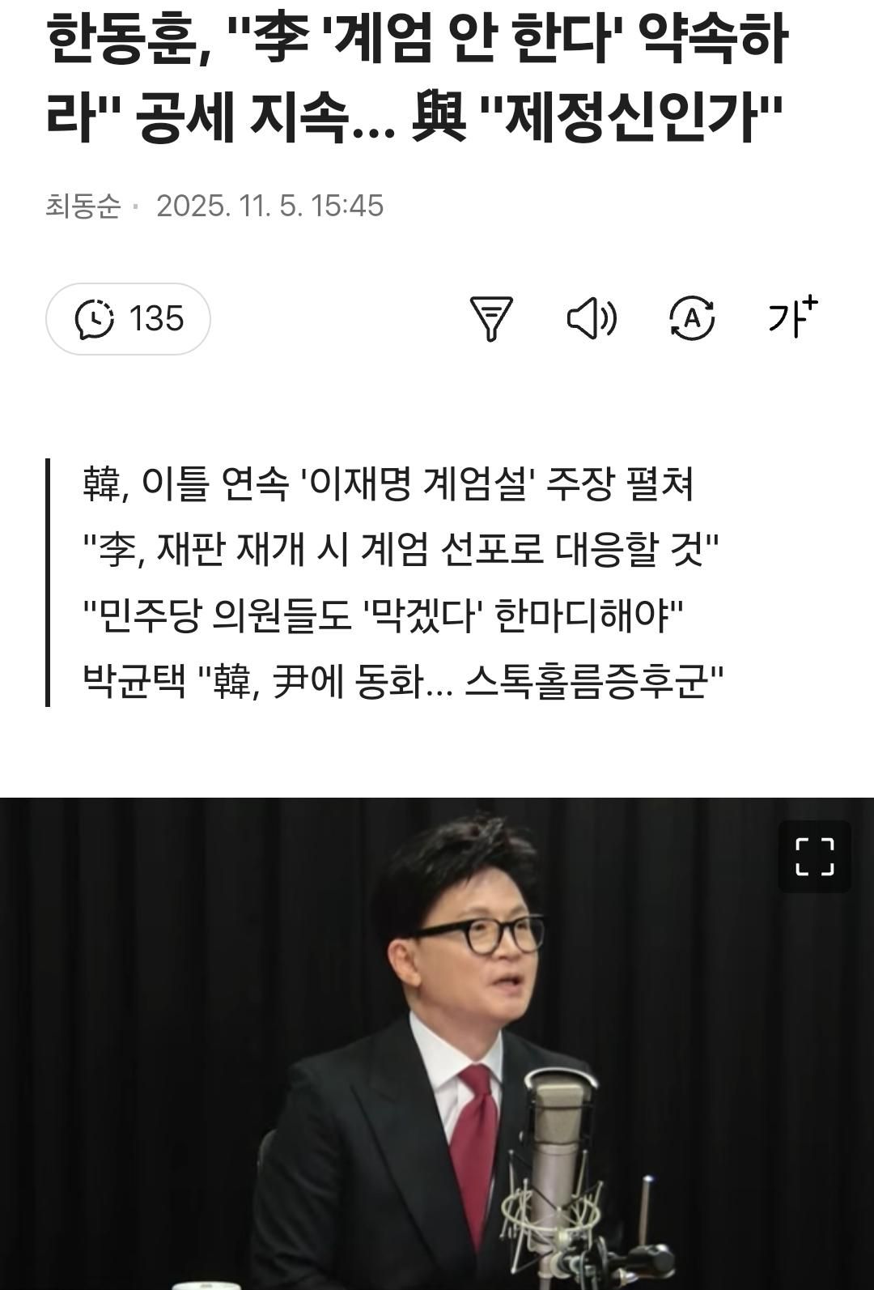Select summary line 민주당 의원들도 '막겠다'
874x1290 pixels.
pos(384,615)
